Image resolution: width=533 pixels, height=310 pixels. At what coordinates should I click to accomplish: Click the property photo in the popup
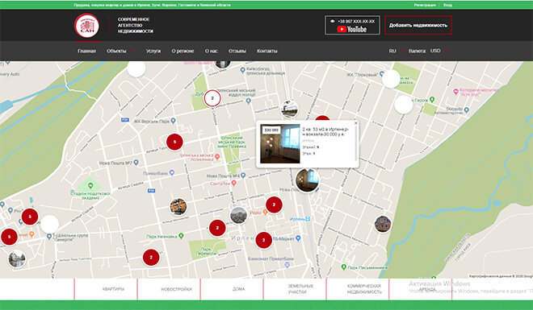(x=280, y=143)
